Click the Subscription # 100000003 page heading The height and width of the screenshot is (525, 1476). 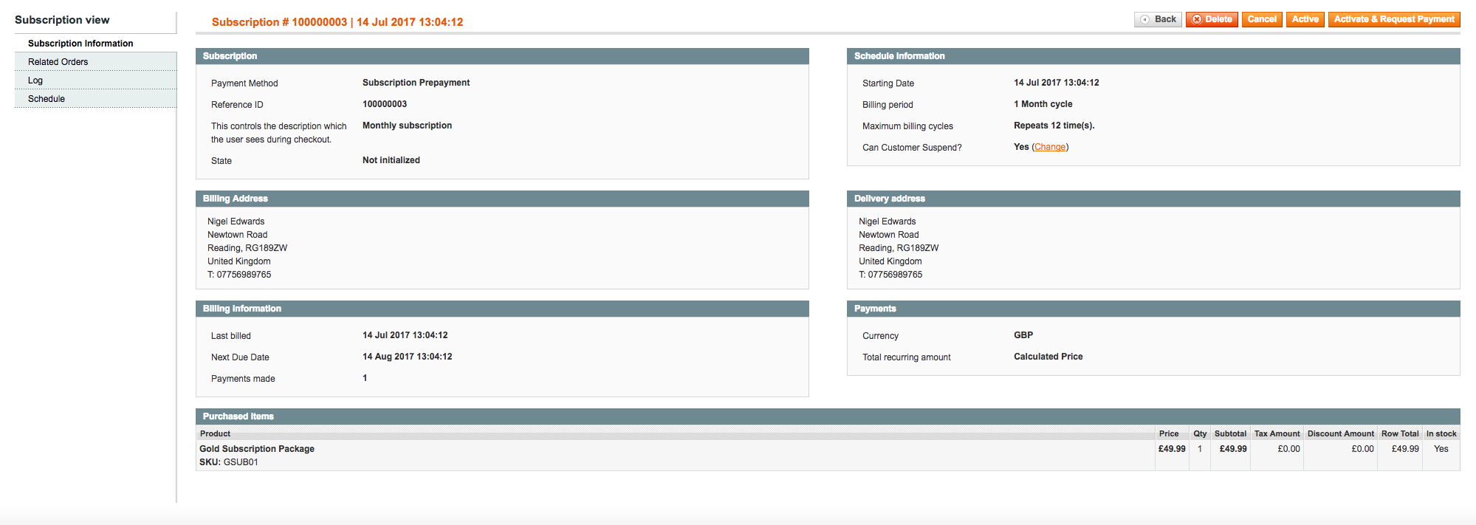(x=337, y=22)
